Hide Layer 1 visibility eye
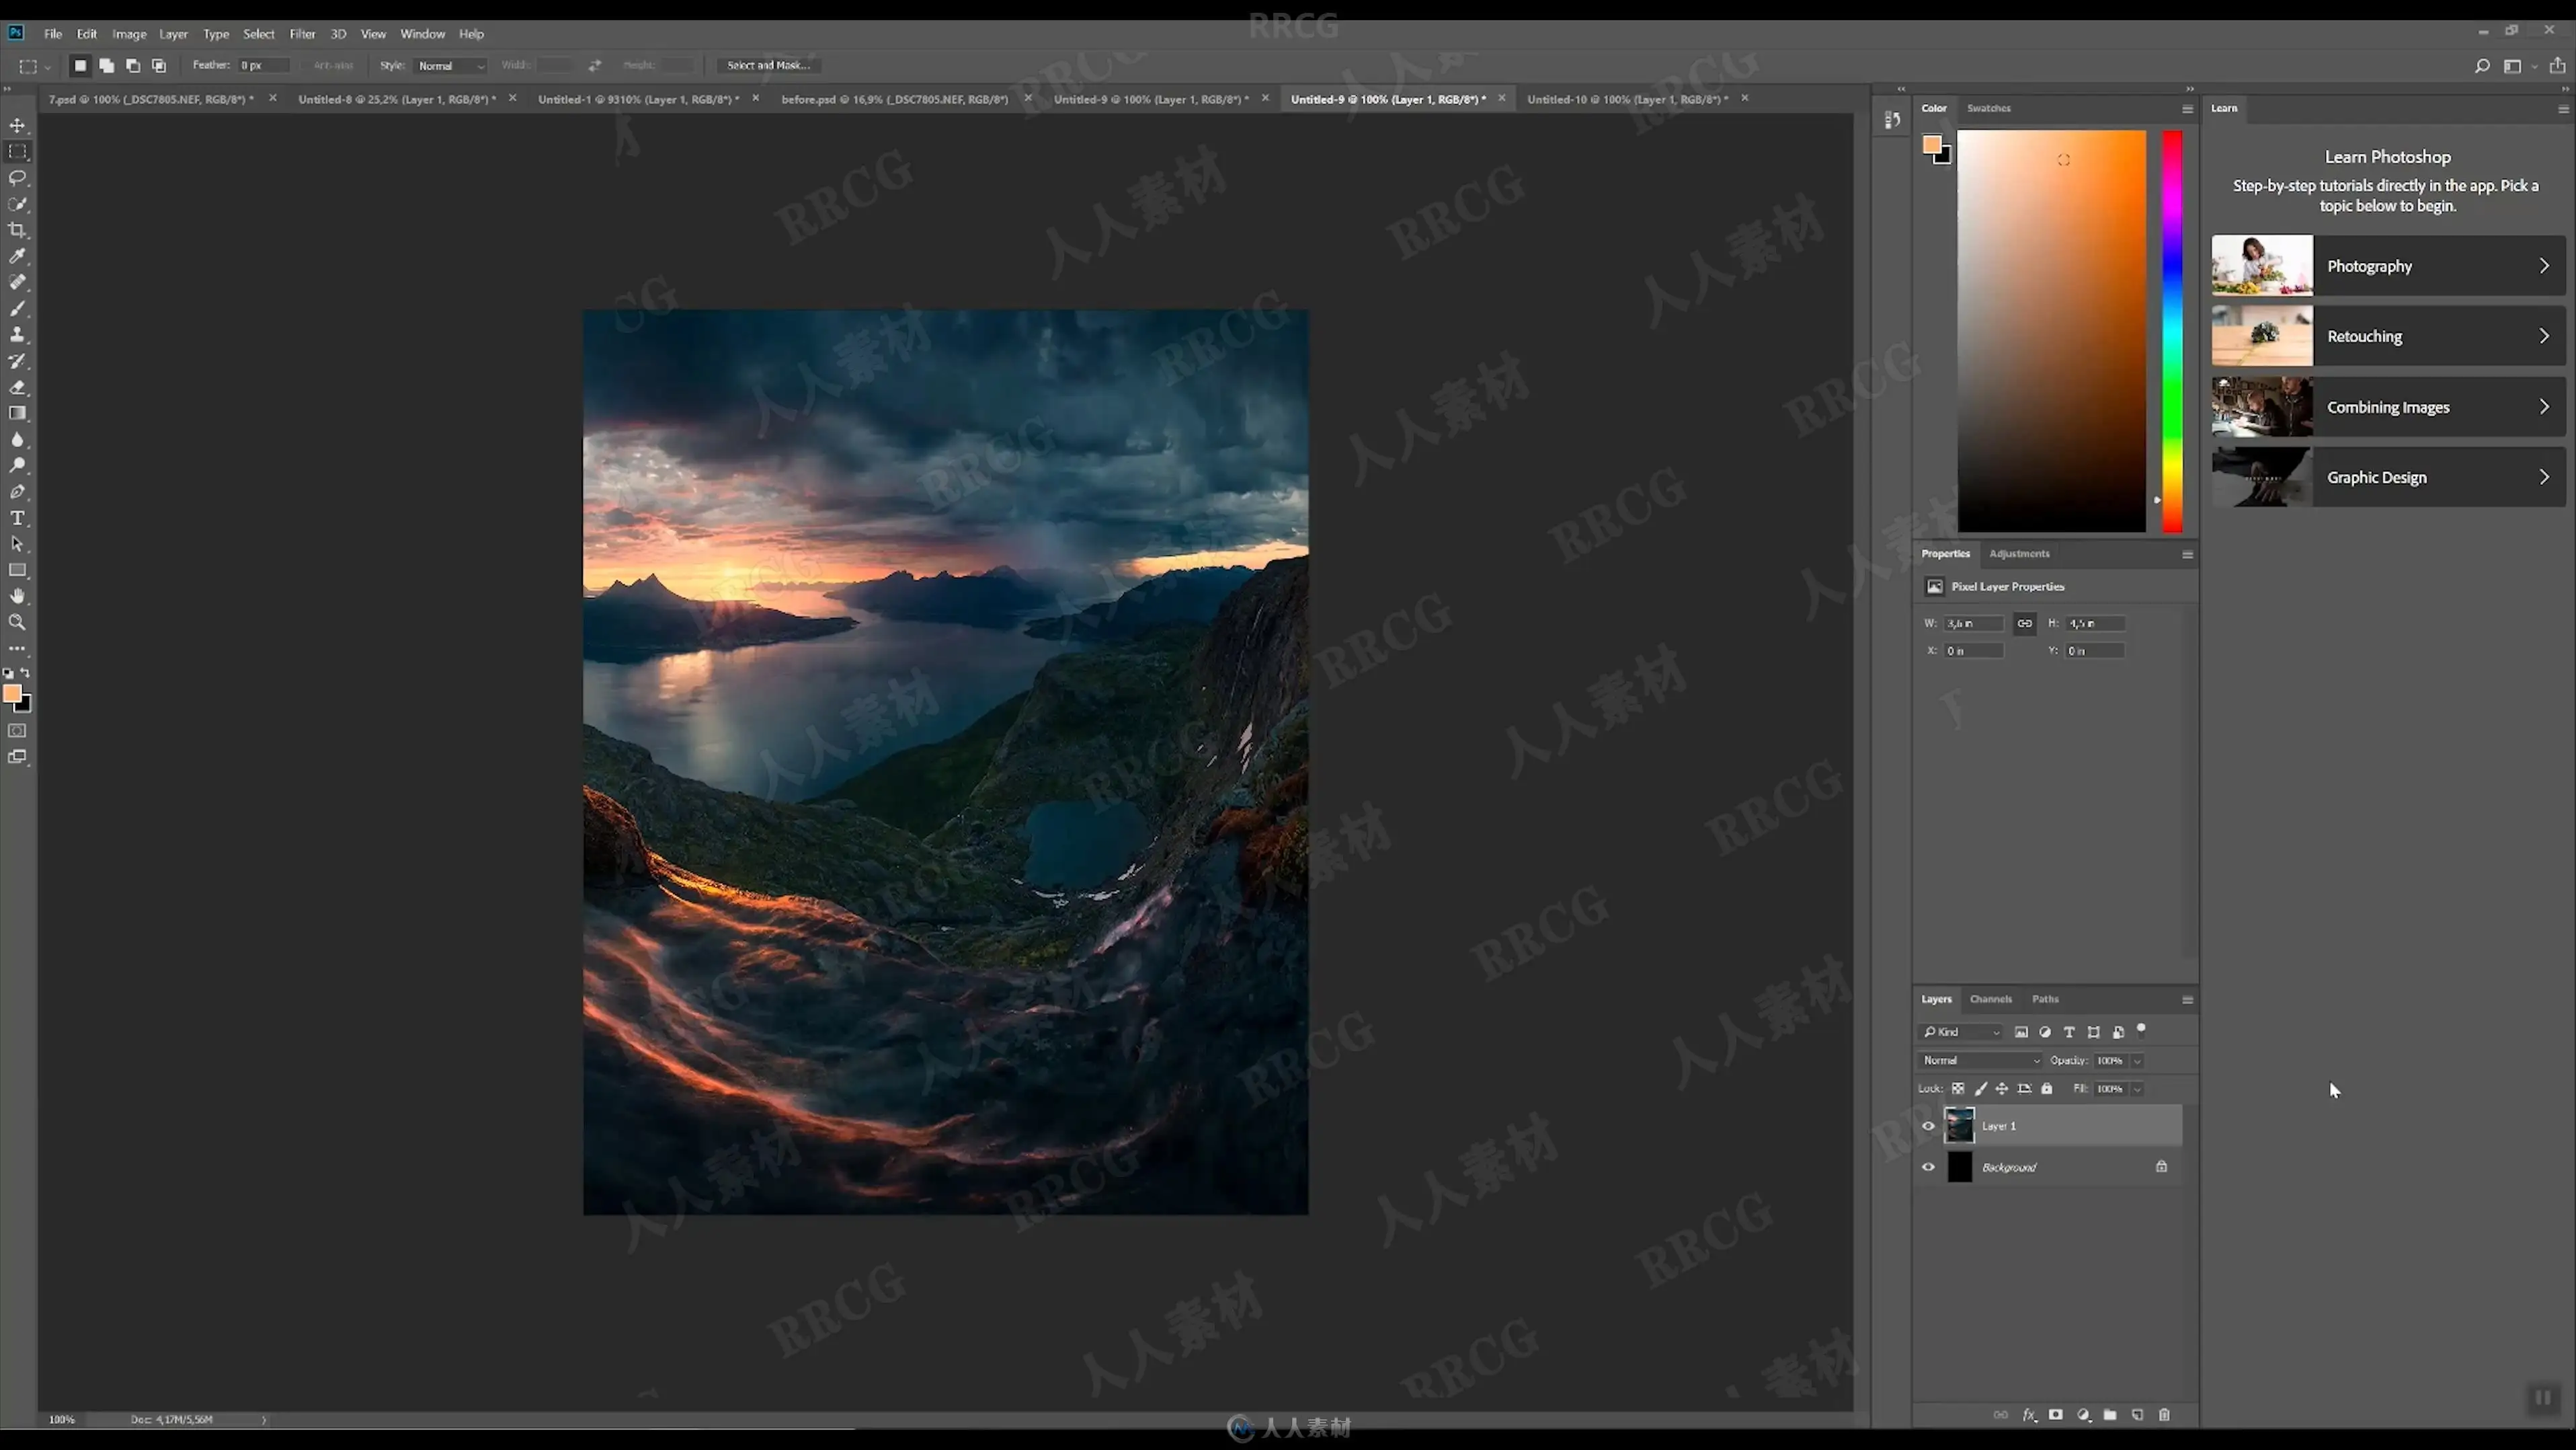The width and height of the screenshot is (2576, 1450). (1928, 1126)
